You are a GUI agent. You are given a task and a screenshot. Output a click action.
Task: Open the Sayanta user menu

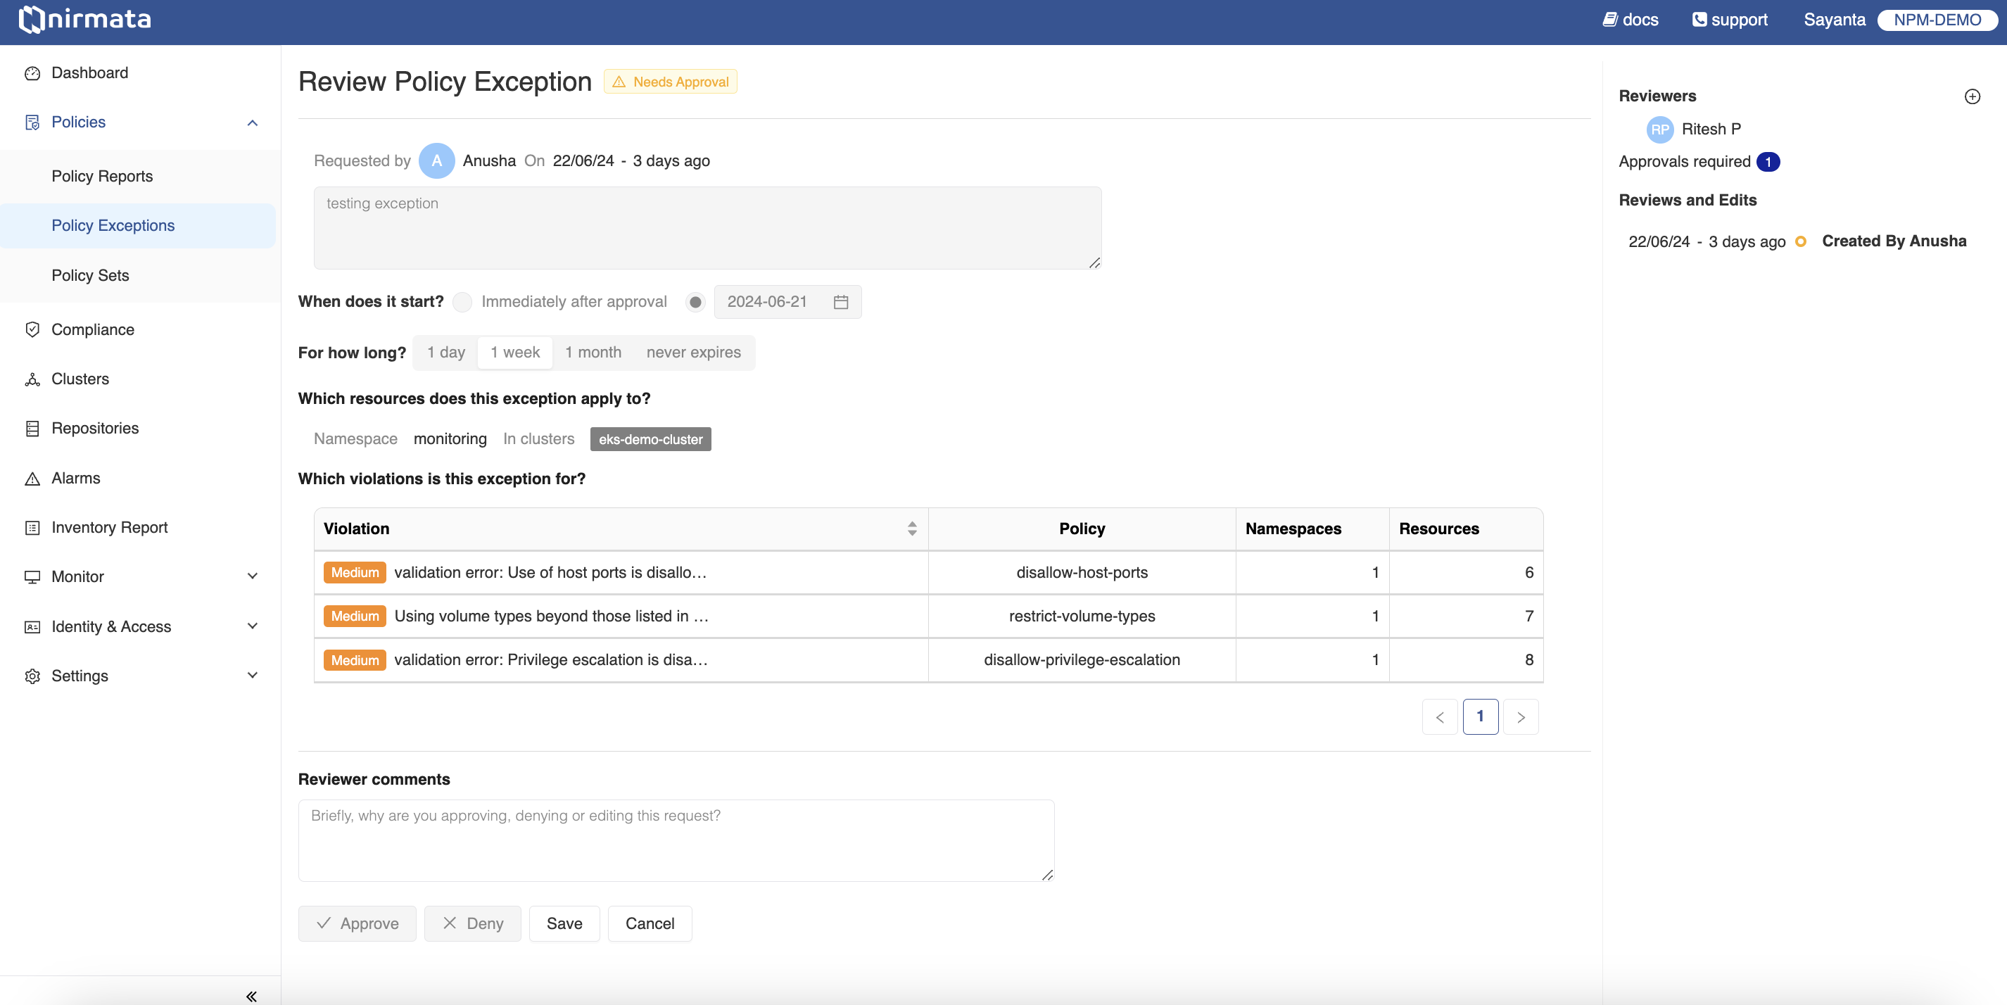tap(1834, 20)
